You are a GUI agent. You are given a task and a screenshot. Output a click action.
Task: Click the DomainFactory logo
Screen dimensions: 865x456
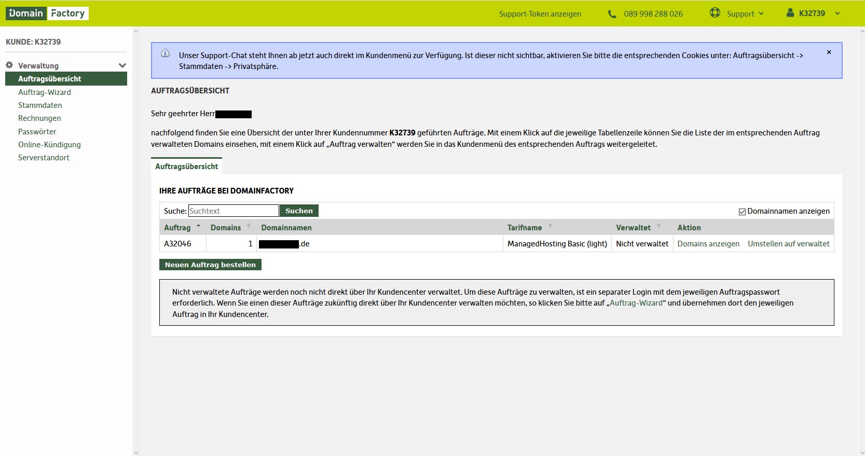click(47, 13)
